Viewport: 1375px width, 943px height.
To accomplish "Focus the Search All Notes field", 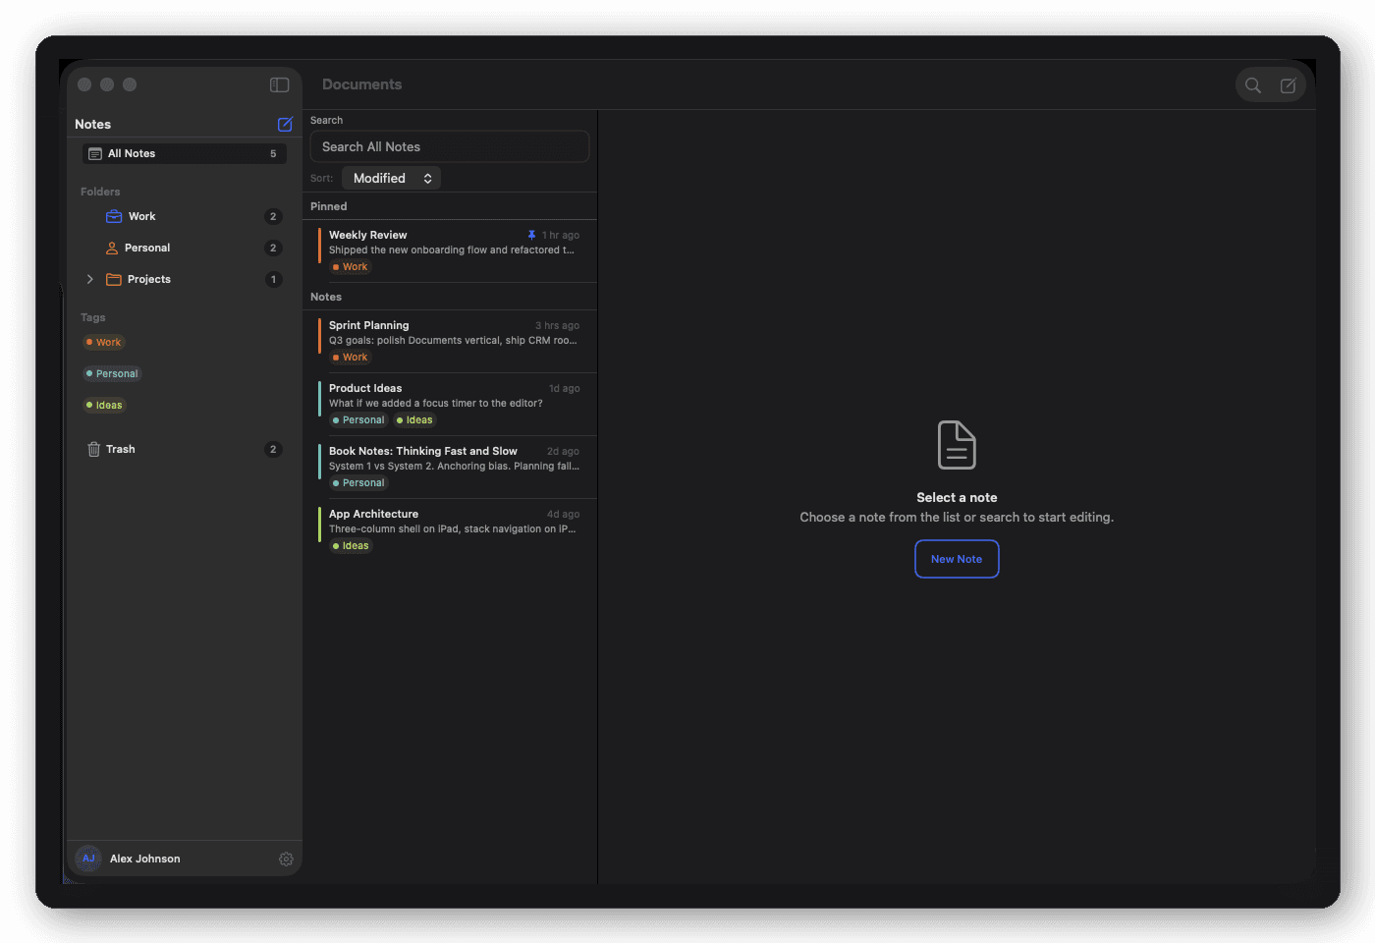I will click(450, 146).
